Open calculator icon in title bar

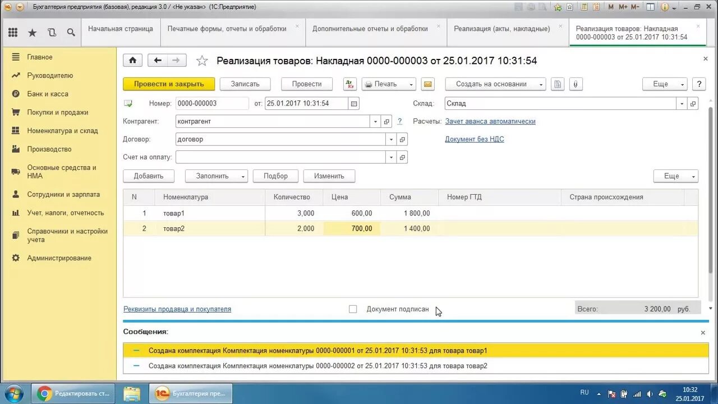tap(584, 7)
